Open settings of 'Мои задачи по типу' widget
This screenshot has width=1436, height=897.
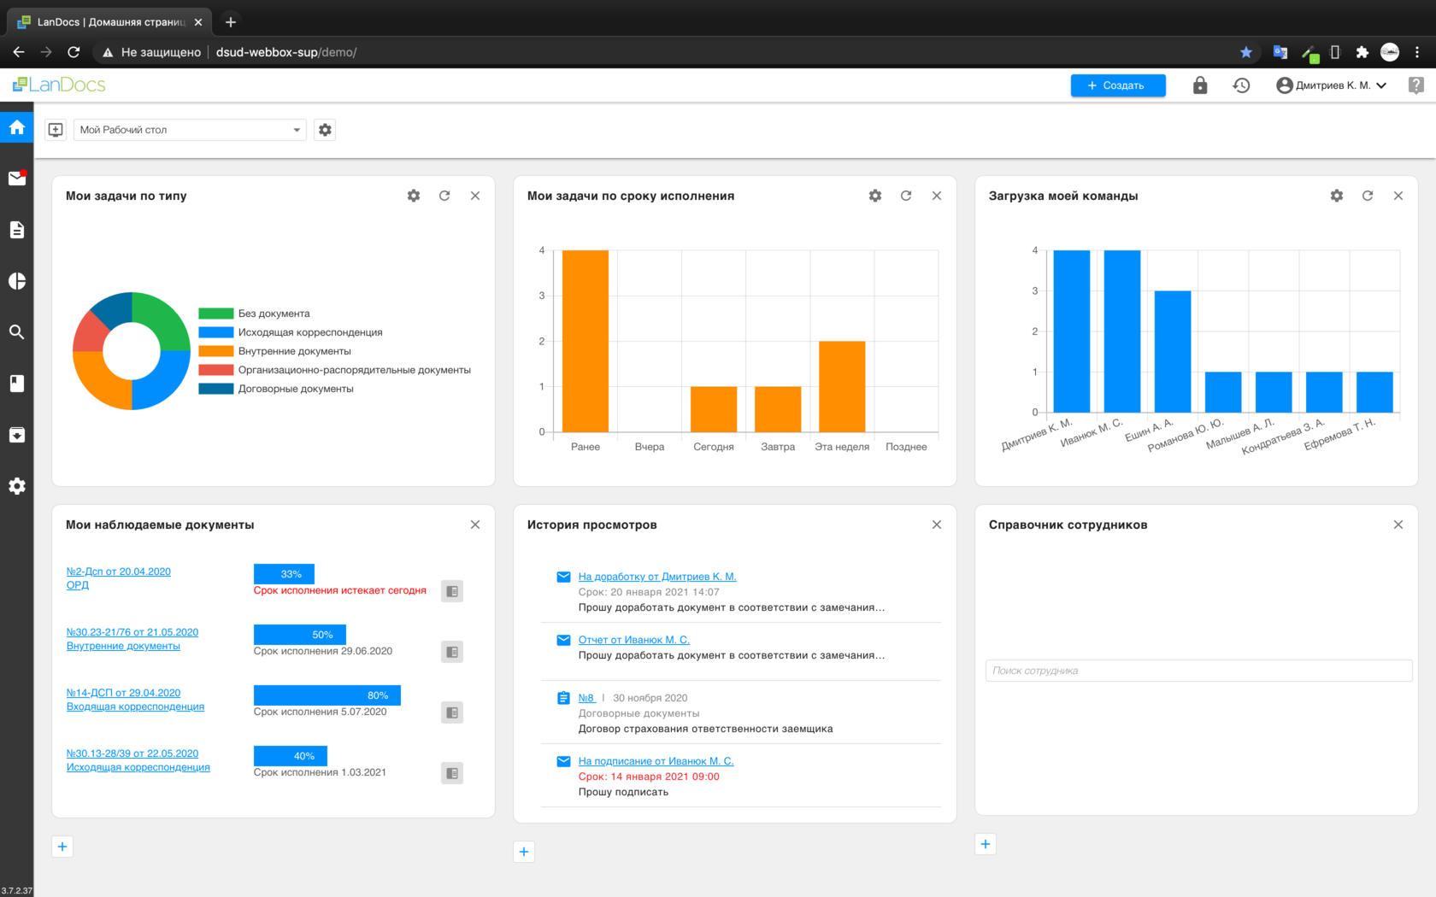click(414, 196)
